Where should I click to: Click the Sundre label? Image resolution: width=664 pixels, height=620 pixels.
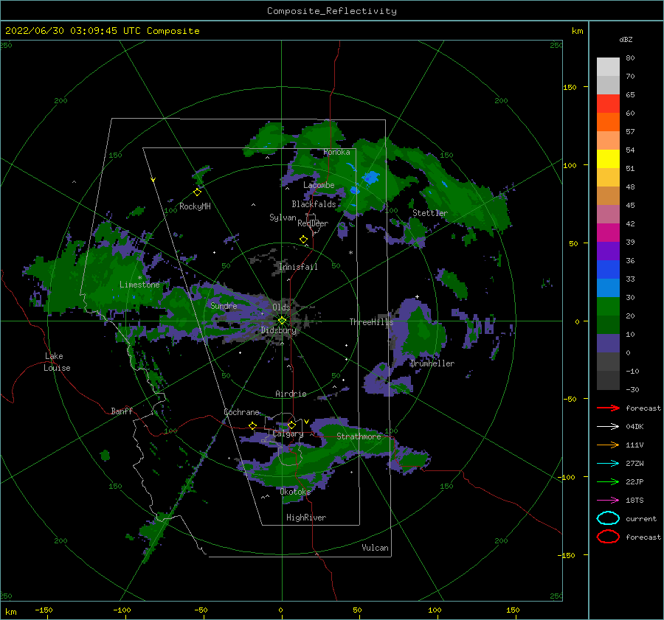pyautogui.click(x=224, y=305)
